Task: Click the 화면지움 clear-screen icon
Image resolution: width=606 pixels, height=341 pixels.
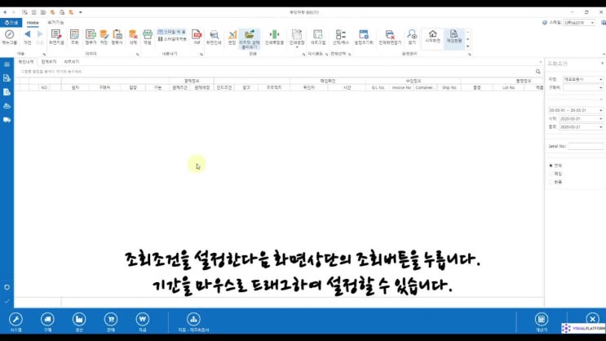Action: pyautogui.click(x=56, y=37)
